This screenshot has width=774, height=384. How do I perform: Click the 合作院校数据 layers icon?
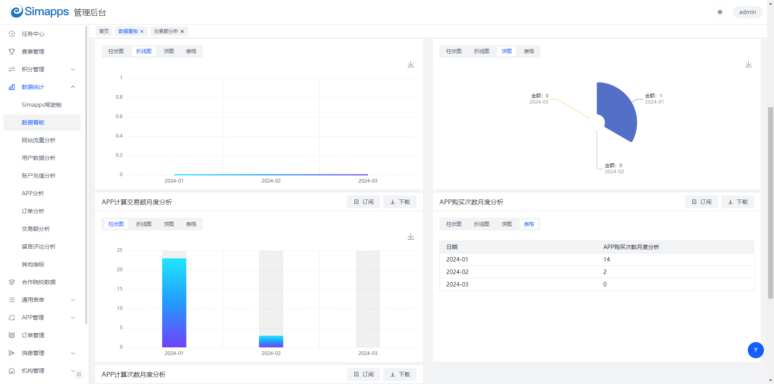pyautogui.click(x=12, y=282)
